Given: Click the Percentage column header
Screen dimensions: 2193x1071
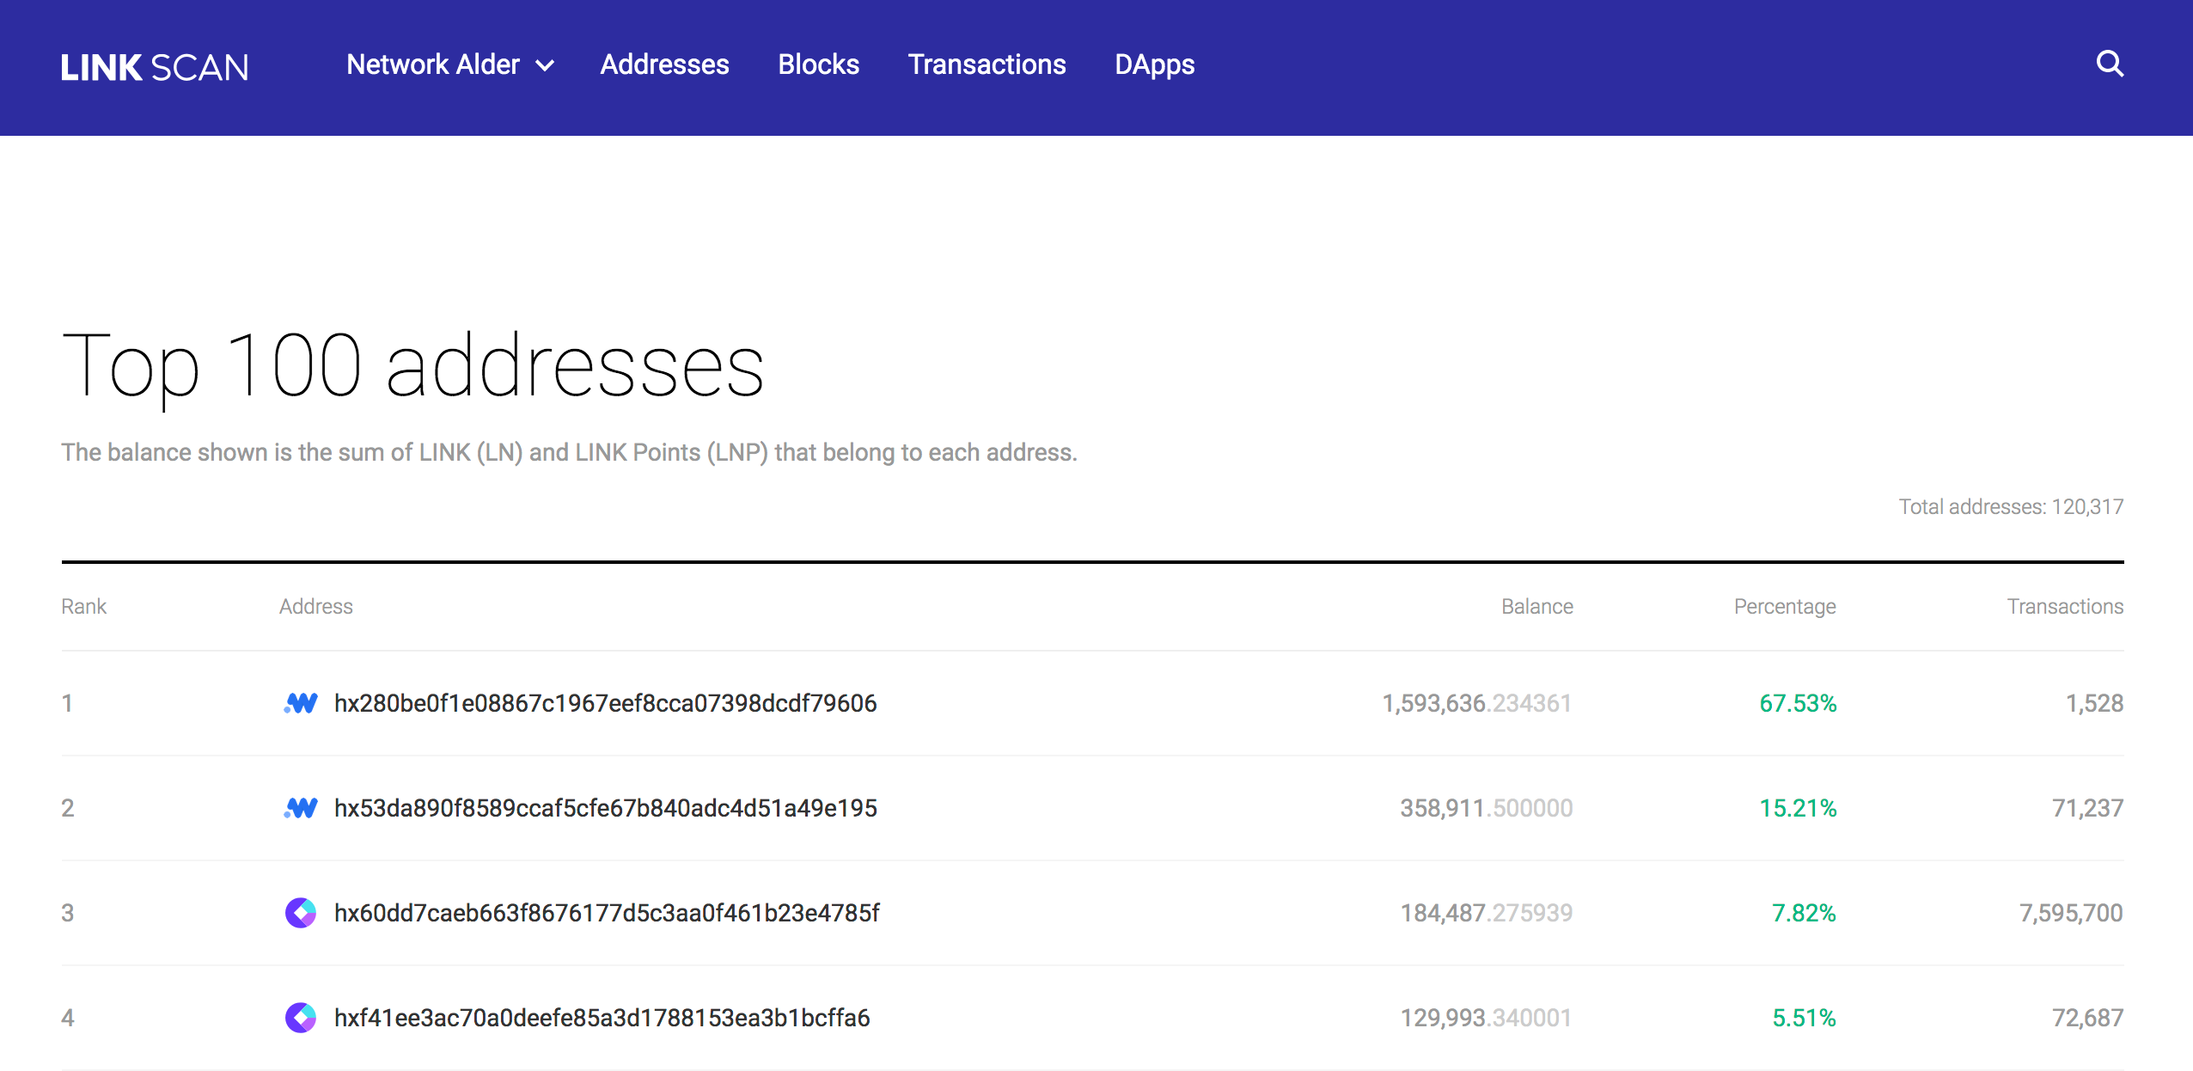Looking at the screenshot, I should pos(1784,607).
